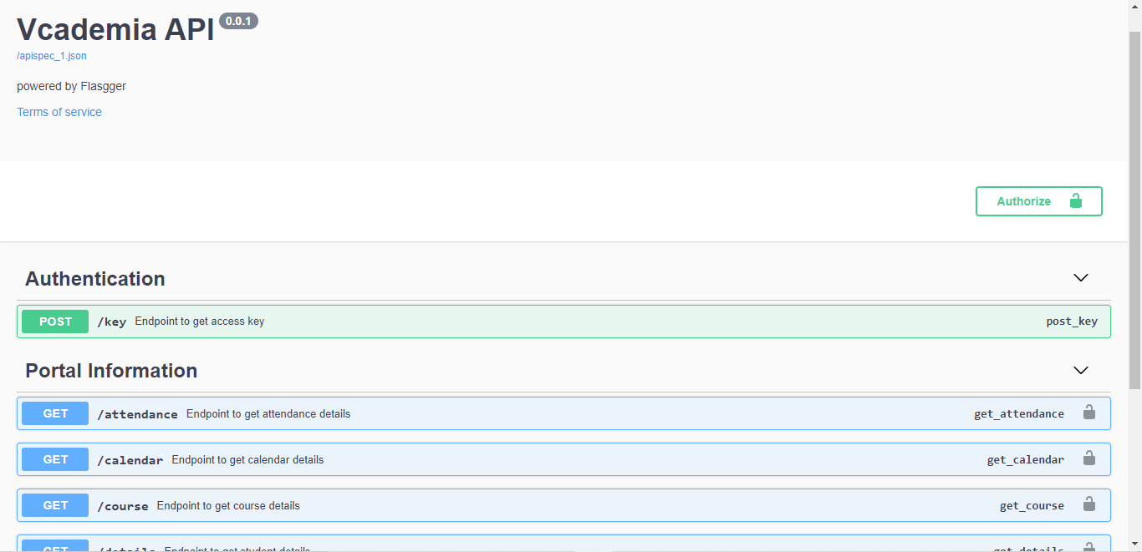Click the Vcademia API title

(115, 29)
